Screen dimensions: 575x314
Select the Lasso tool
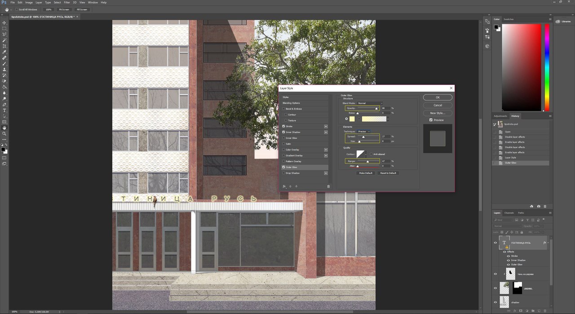point(4,34)
